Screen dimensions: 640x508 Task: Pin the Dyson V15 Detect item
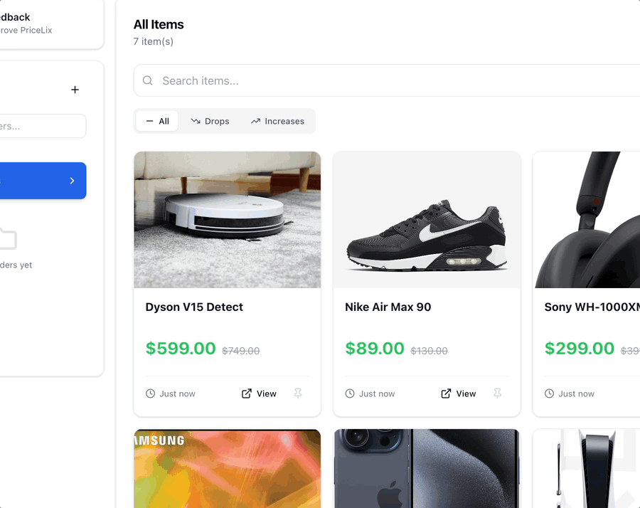298,393
